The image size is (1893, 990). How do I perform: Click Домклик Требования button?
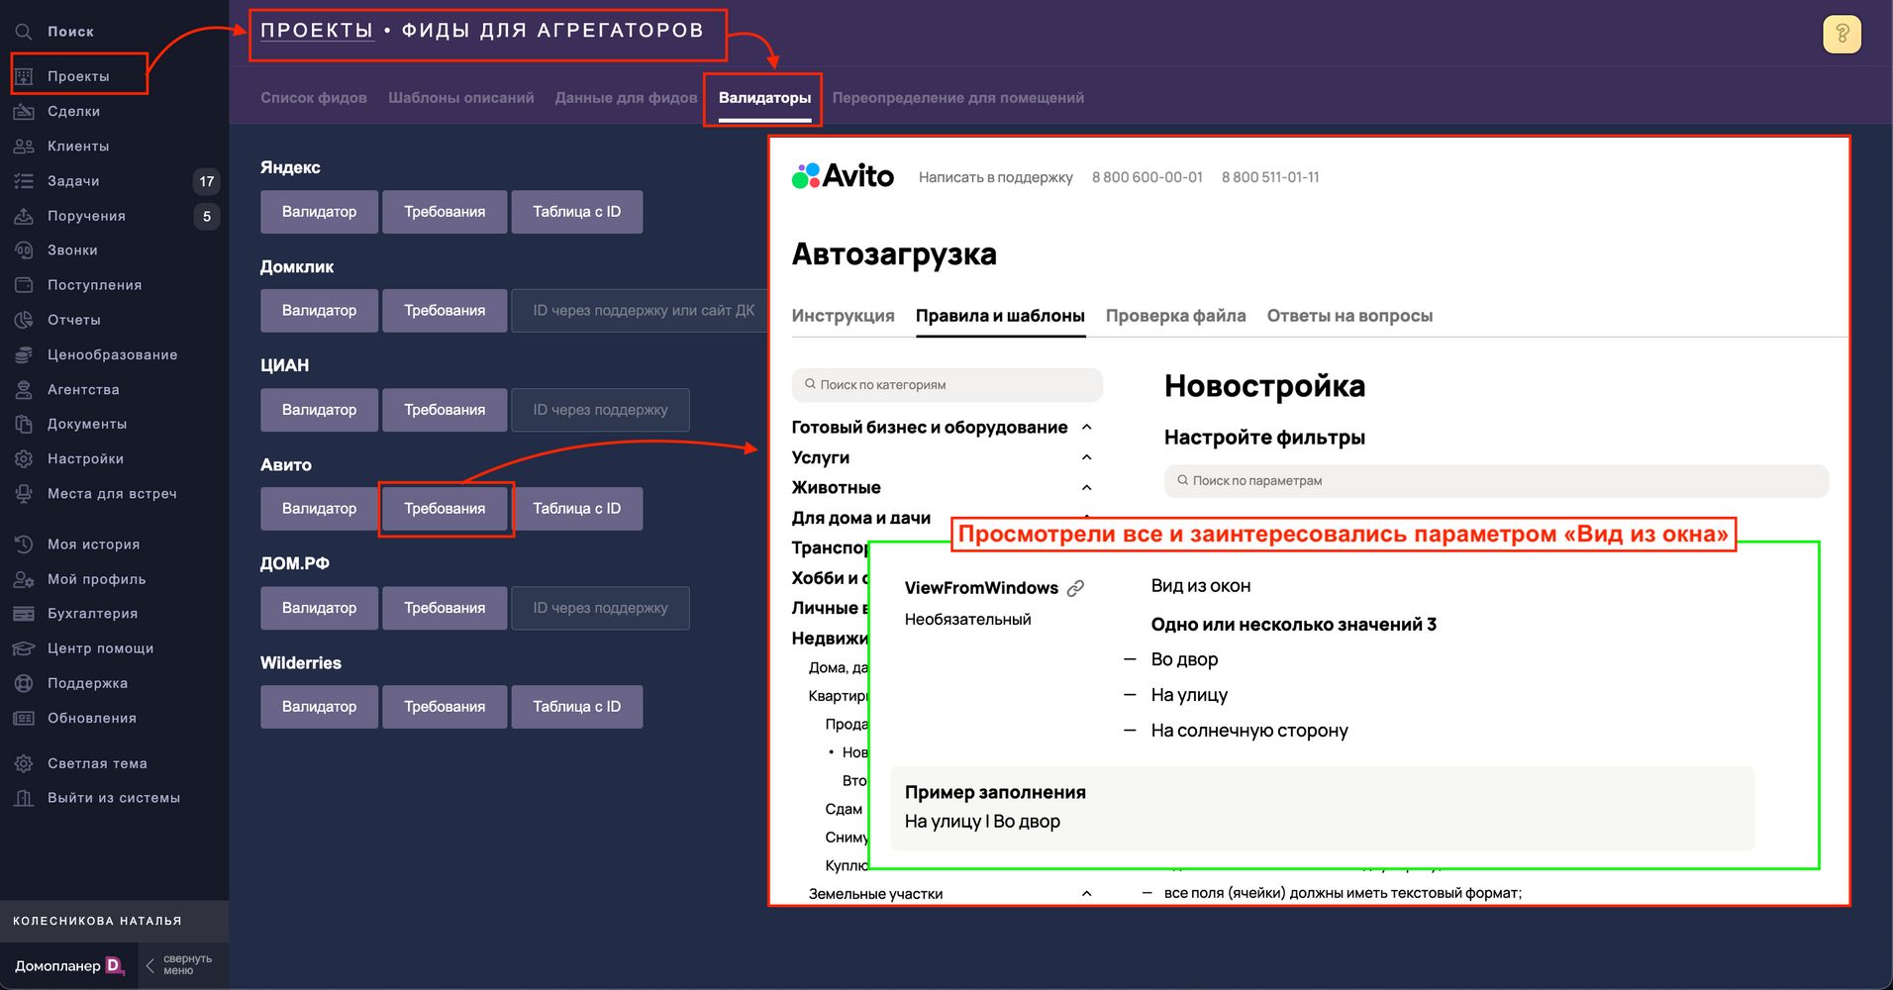click(445, 311)
